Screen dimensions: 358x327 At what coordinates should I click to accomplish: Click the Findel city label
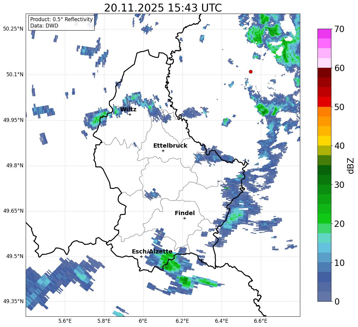(x=185, y=213)
